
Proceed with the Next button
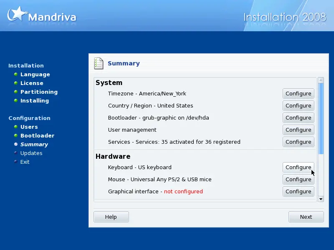(x=306, y=217)
